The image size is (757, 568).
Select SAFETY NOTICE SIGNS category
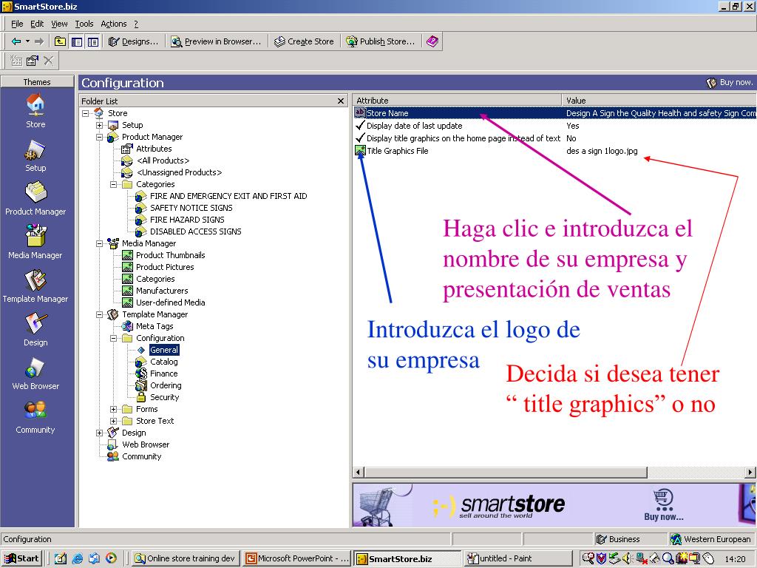[191, 208]
